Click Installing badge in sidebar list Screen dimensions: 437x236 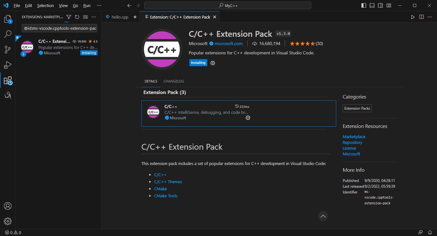pos(89,53)
